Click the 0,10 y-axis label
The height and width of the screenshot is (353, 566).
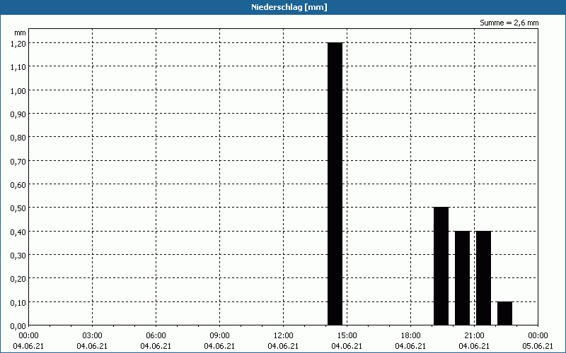[x=18, y=302]
